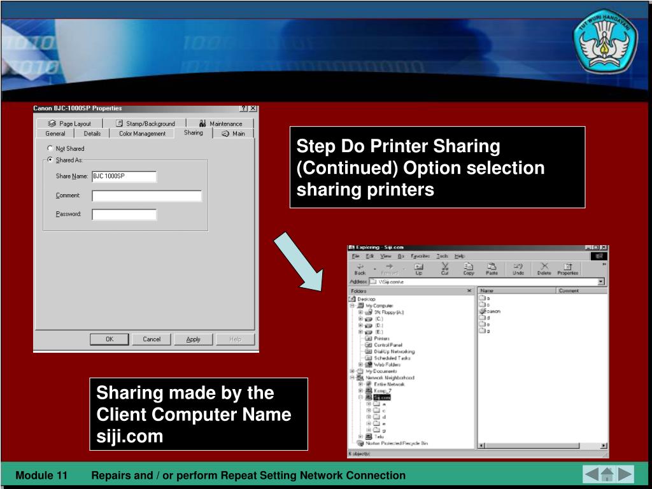This screenshot has width=652, height=489.
Task: Open the Tools menu
Action: click(x=443, y=256)
